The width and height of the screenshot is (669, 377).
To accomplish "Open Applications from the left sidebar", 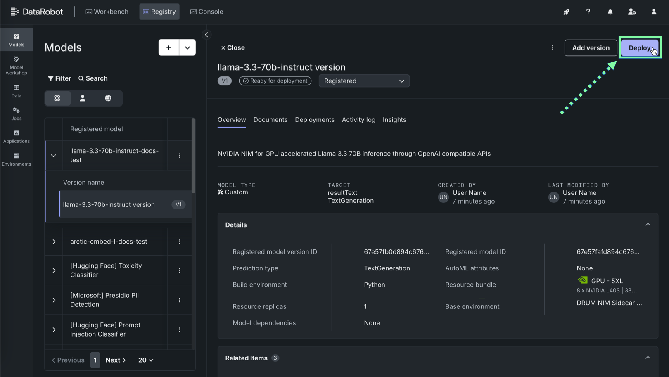I will coord(17,136).
